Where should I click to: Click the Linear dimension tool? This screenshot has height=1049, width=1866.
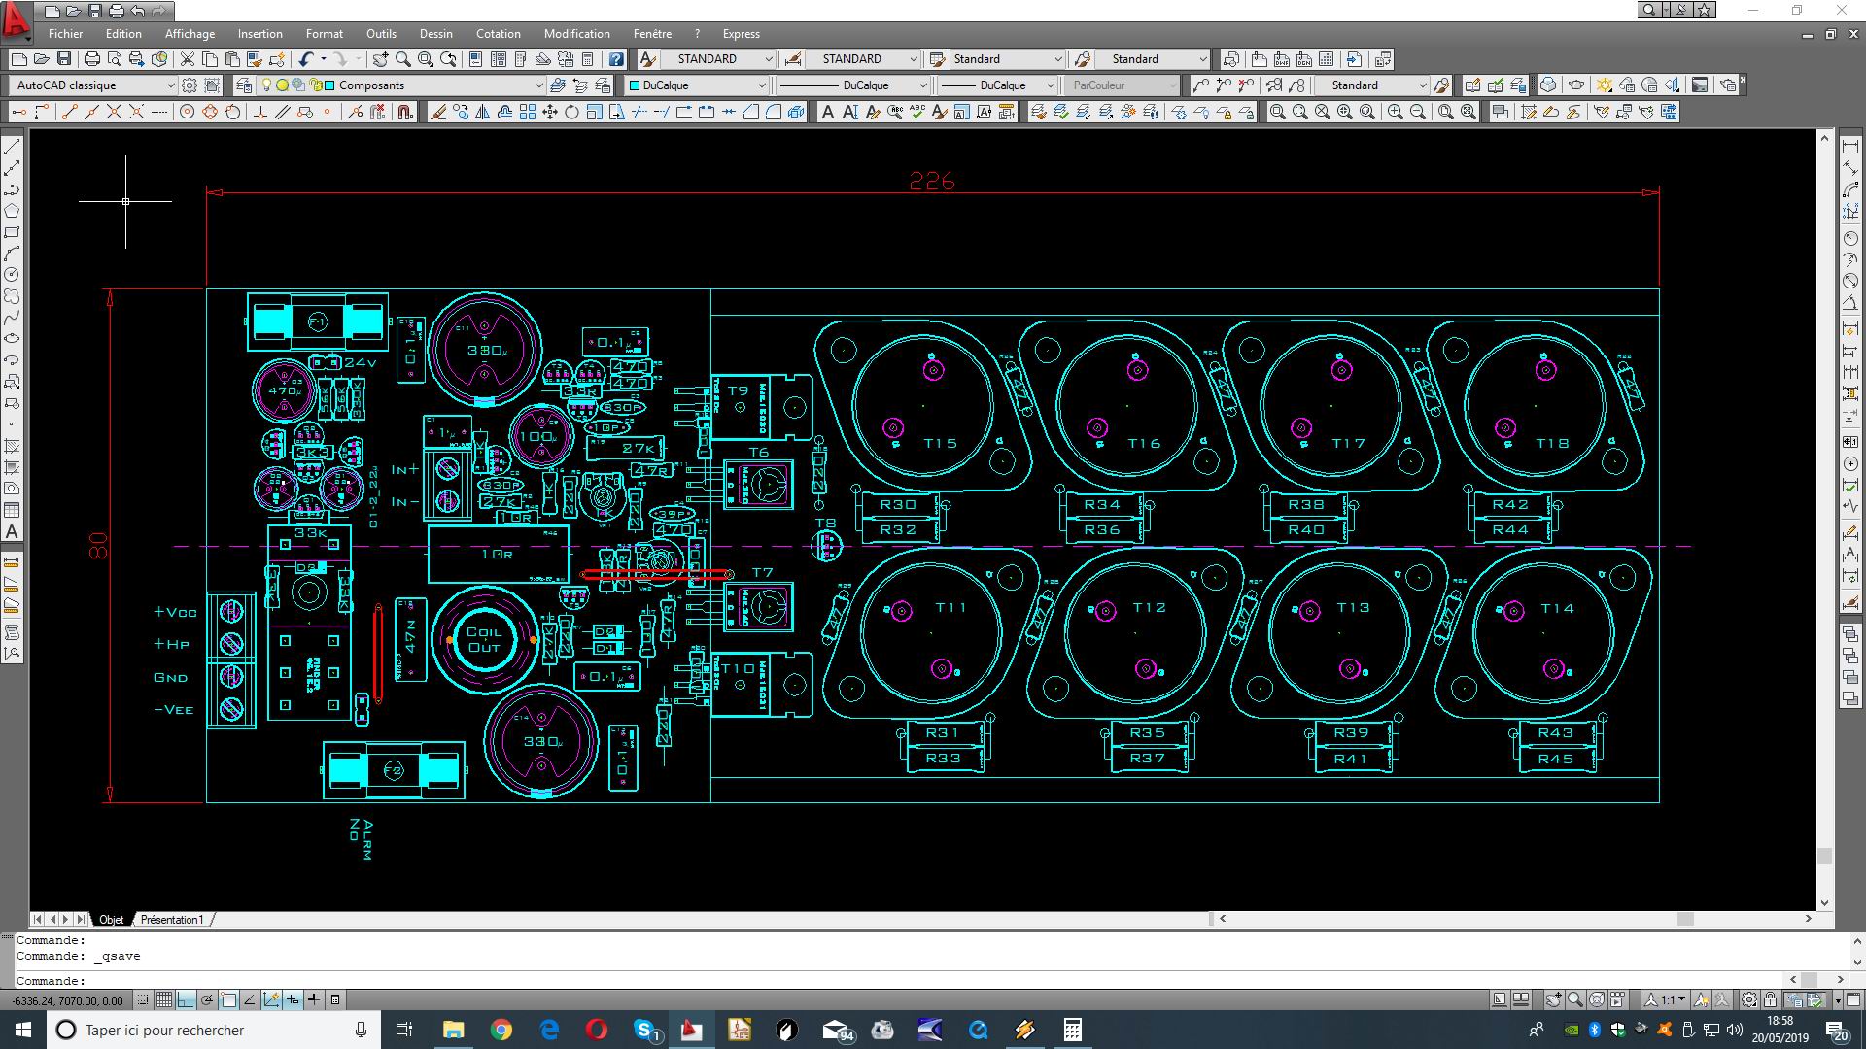(x=1850, y=147)
